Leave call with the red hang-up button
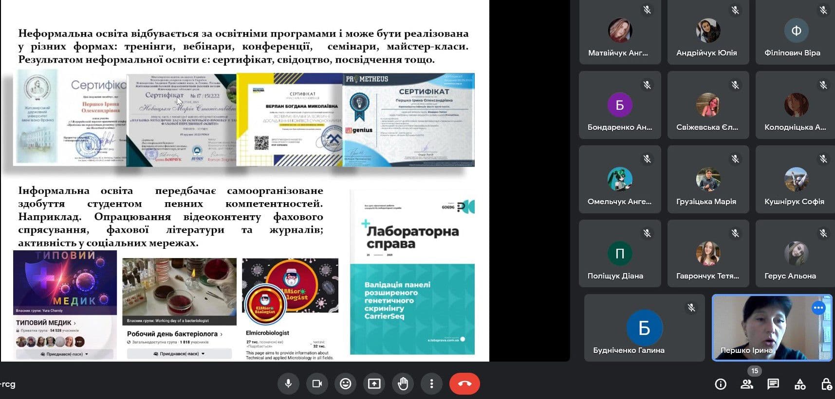The height and width of the screenshot is (399, 835). tap(464, 384)
